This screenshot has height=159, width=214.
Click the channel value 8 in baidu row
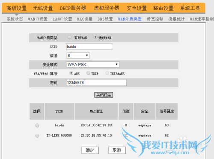coord(126,125)
